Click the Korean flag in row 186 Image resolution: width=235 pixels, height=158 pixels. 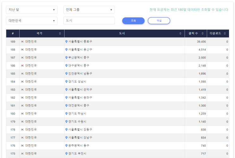pyautogui.click(x=22, y=66)
